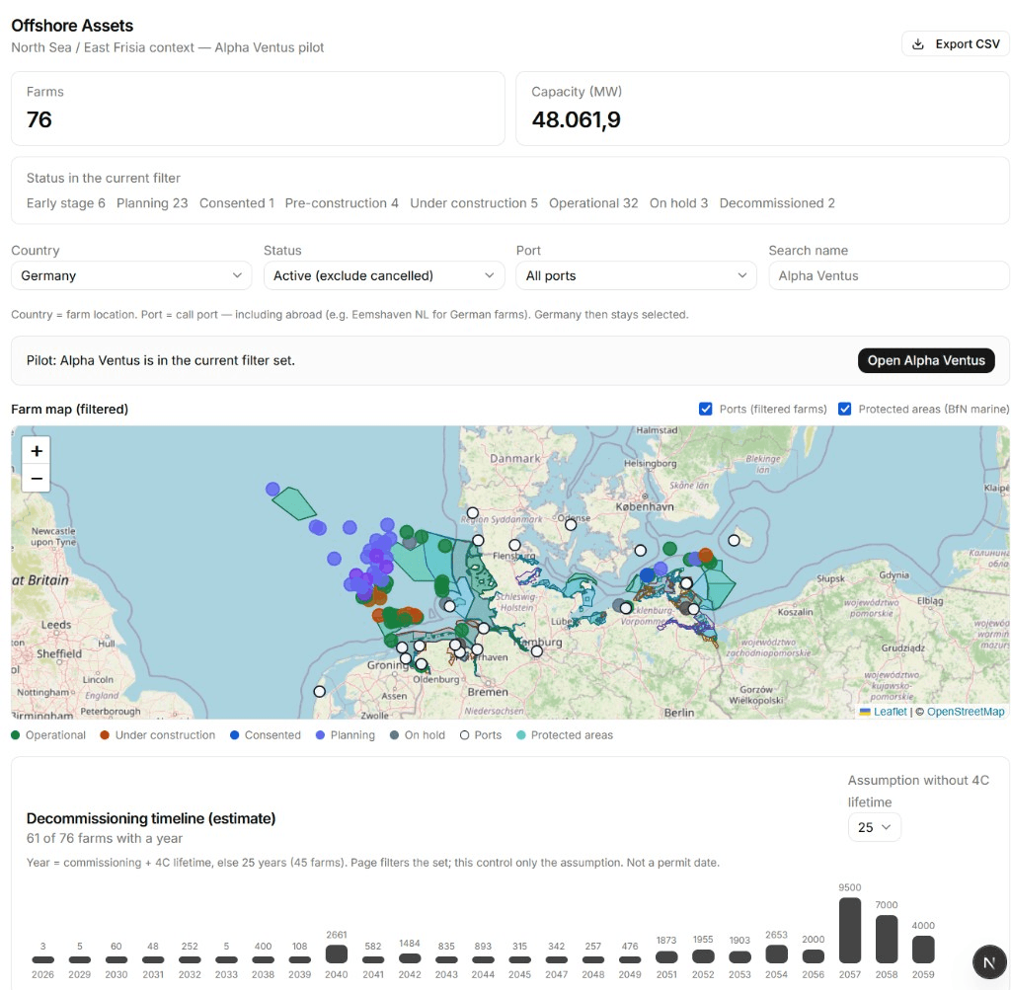Screen dimensions: 1011x990
Task: Click the 2044 bar labeled 893
Action: [483, 959]
